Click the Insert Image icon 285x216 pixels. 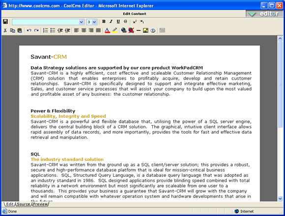[145, 30]
